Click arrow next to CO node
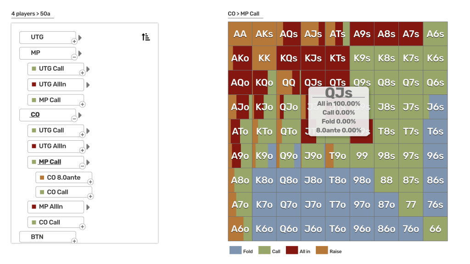The height and width of the screenshot is (264, 470). (80, 115)
